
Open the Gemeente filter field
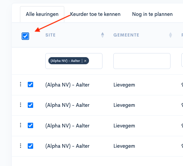click(142, 61)
